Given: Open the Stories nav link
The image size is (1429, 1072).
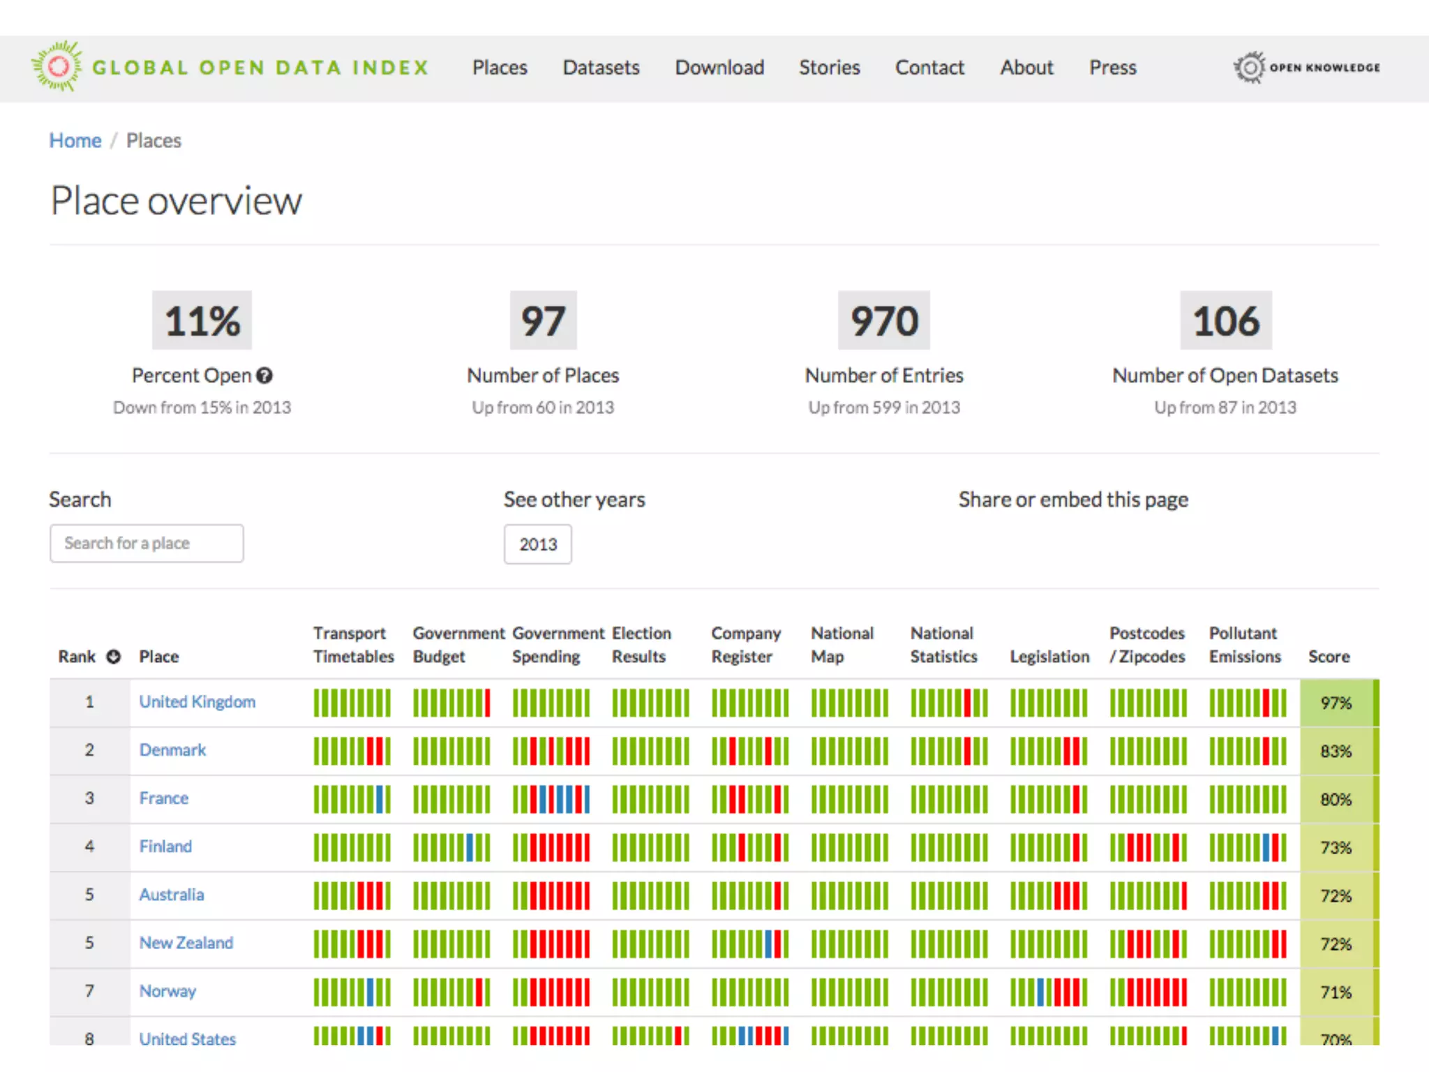Looking at the screenshot, I should 829,68.
